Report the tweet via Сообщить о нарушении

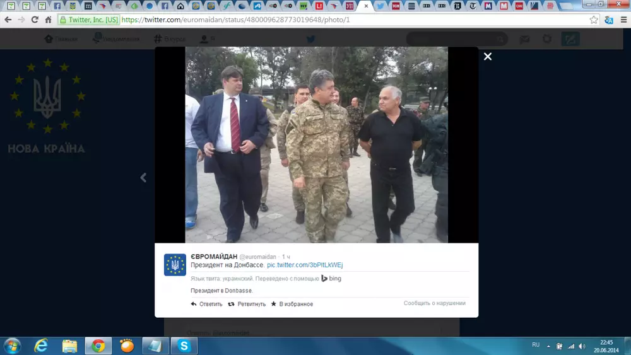434,303
